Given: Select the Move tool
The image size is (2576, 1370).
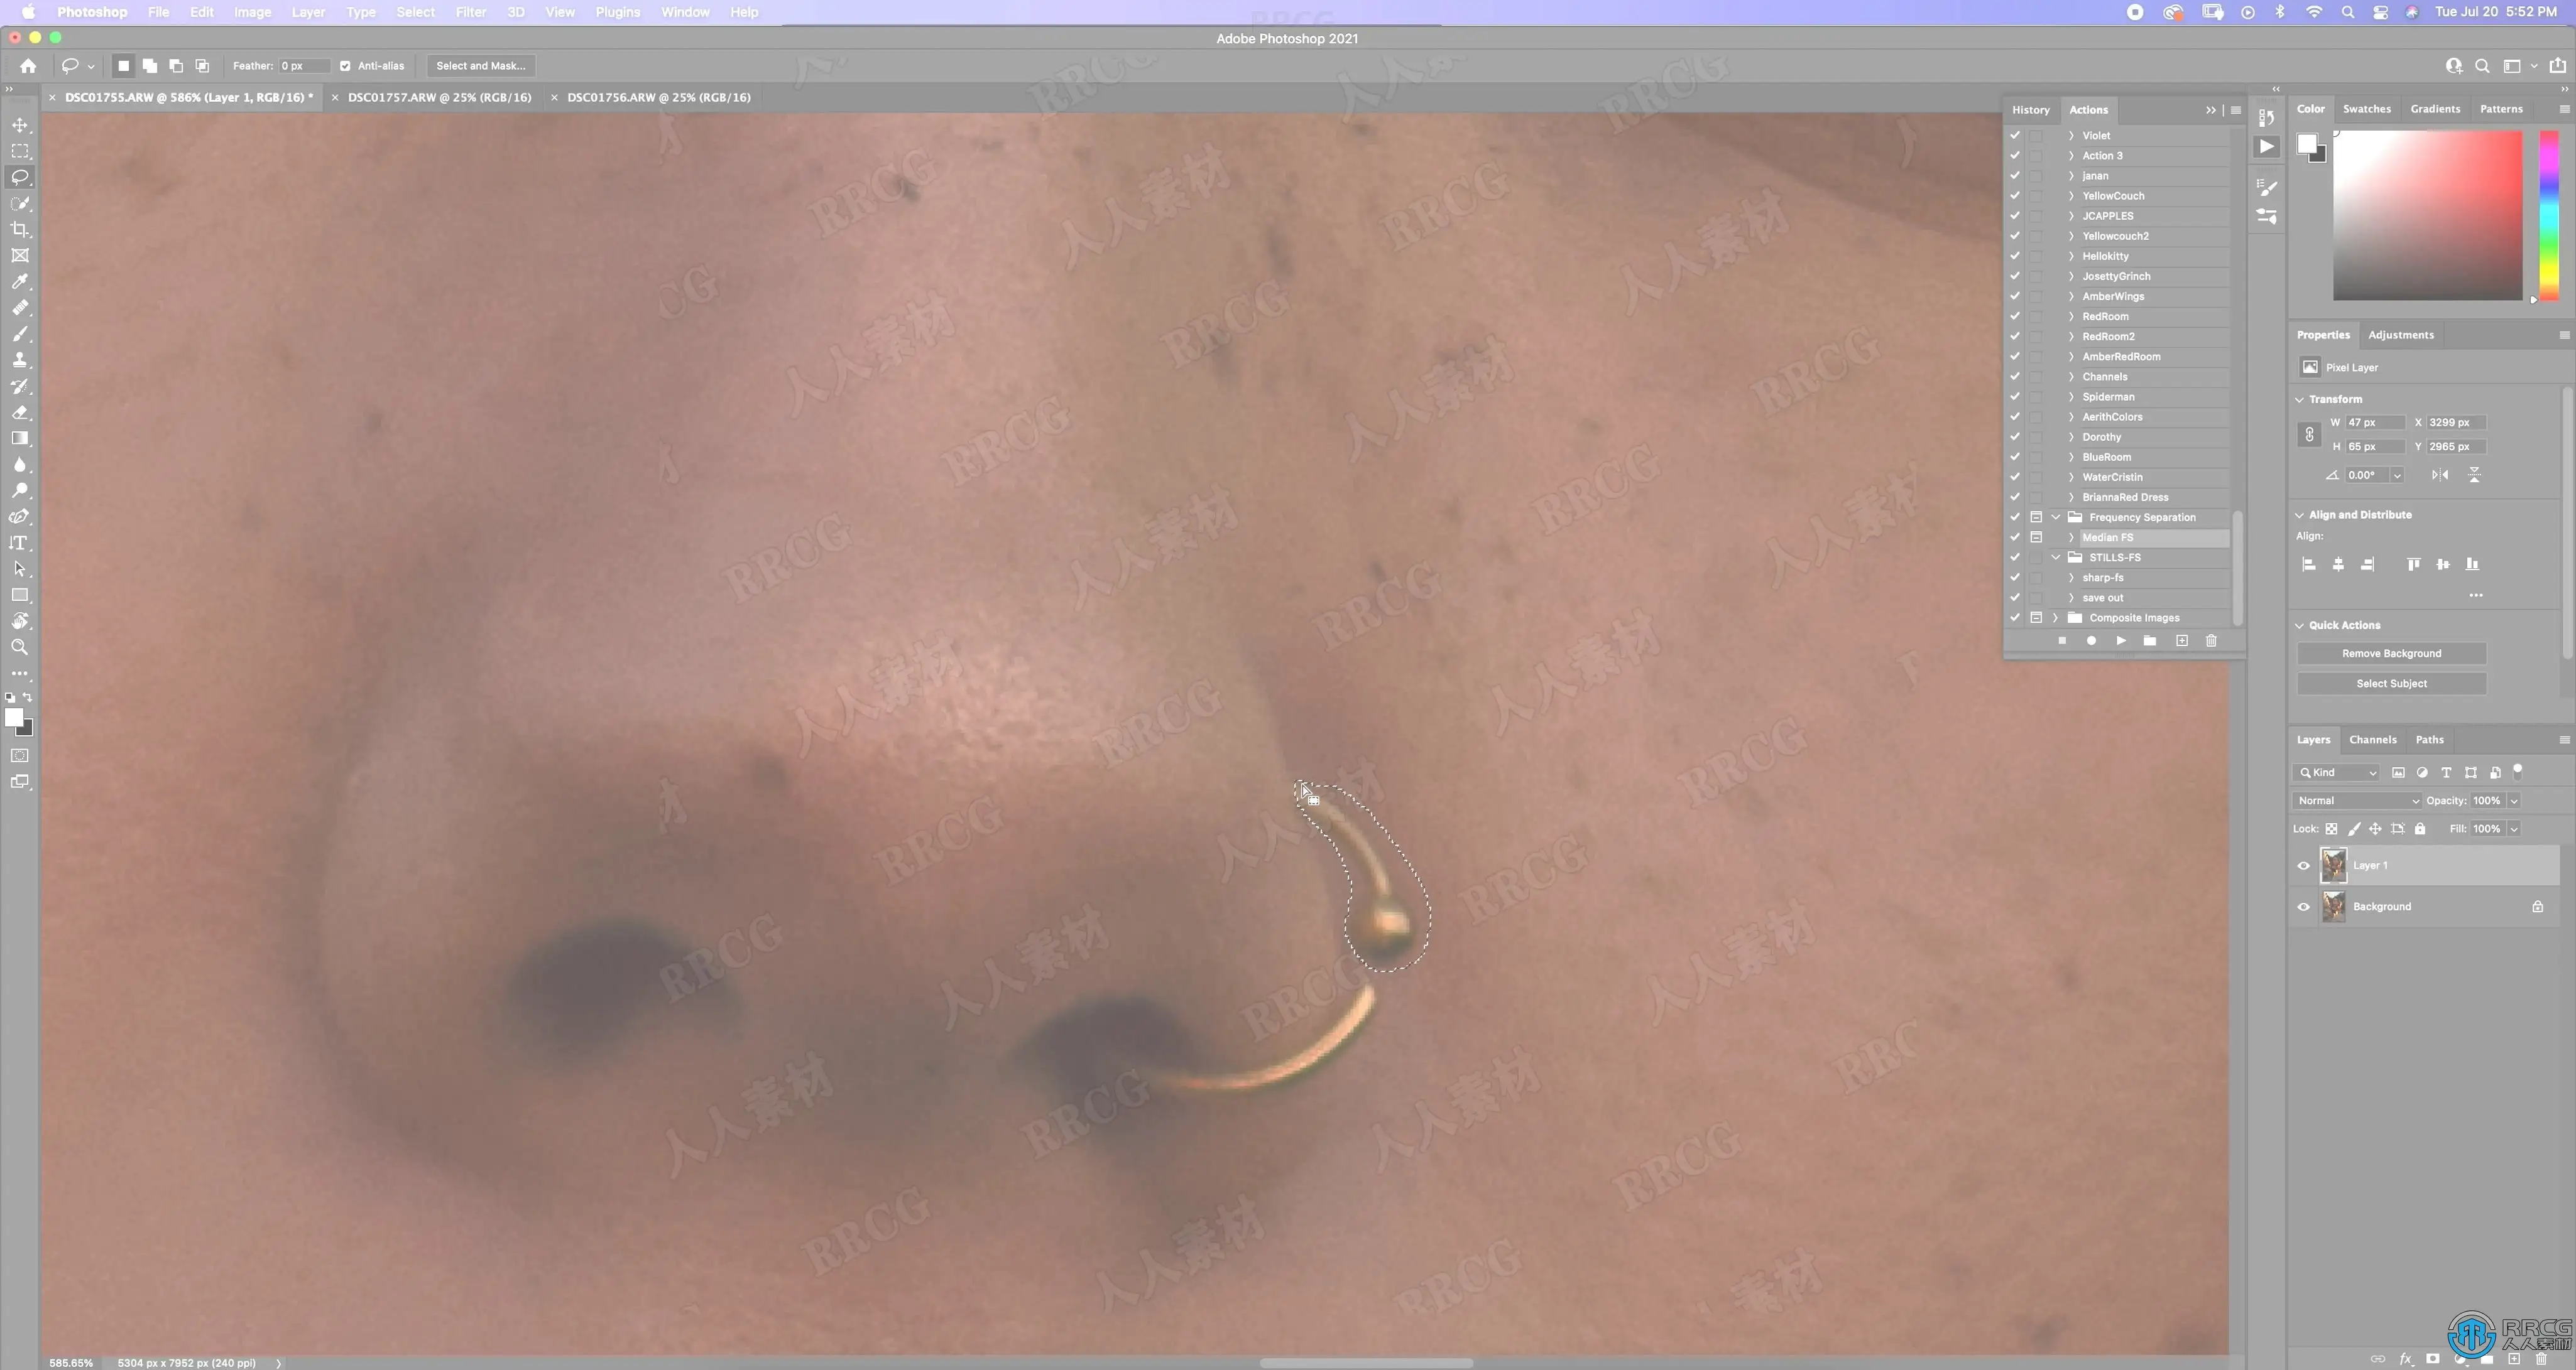Looking at the screenshot, I should [x=20, y=126].
